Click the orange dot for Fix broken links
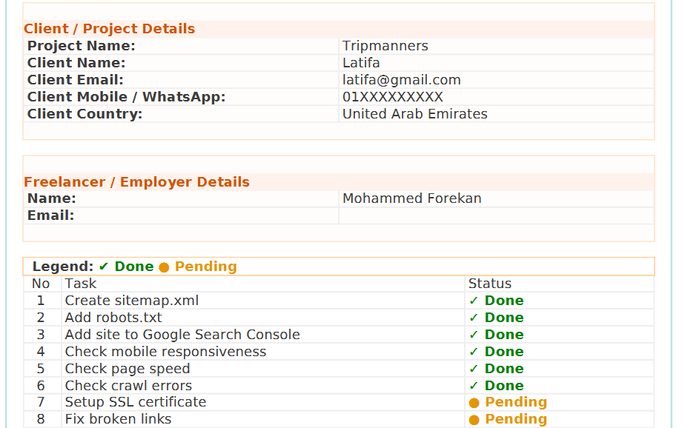682x428 pixels. point(474,420)
